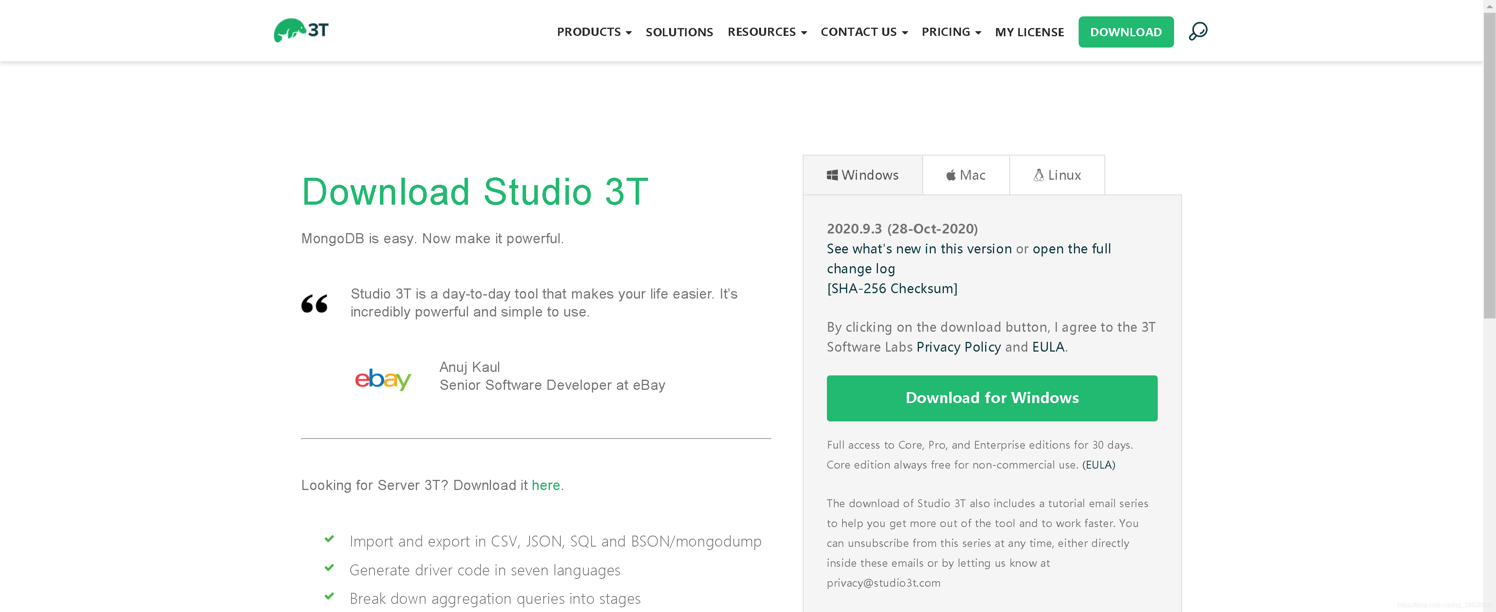This screenshot has height=612, width=1496.
Task: Expand the Pricing dropdown menu
Action: (951, 32)
